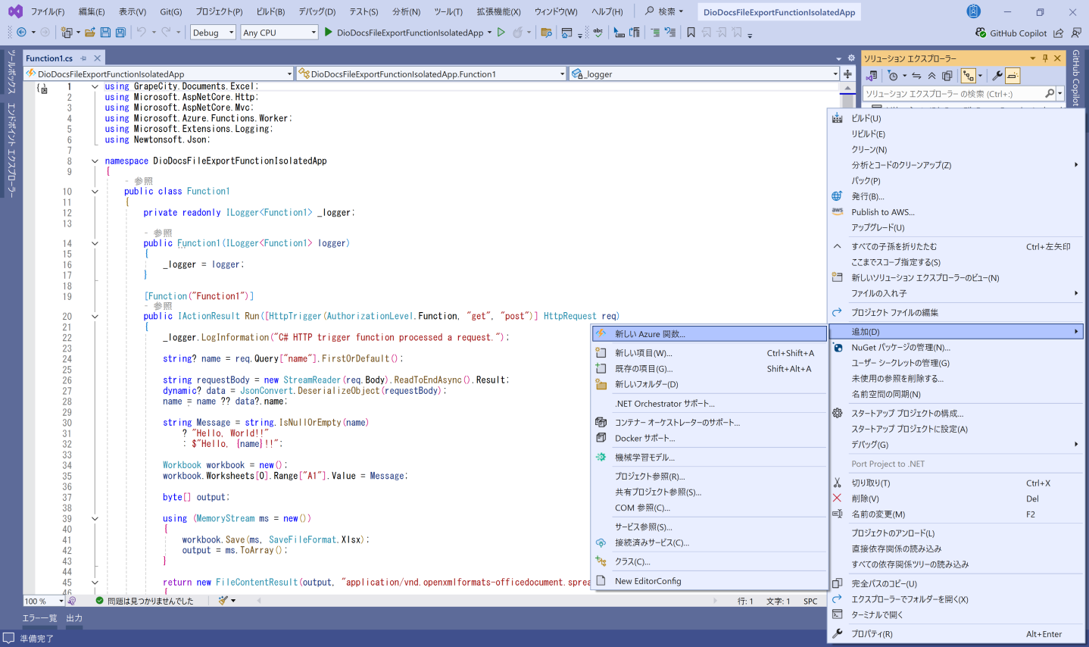This screenshot has width=1089, height=647.
Task: Open the Function1 class dropdown in the navigation bar
Action: pos(431,73)
